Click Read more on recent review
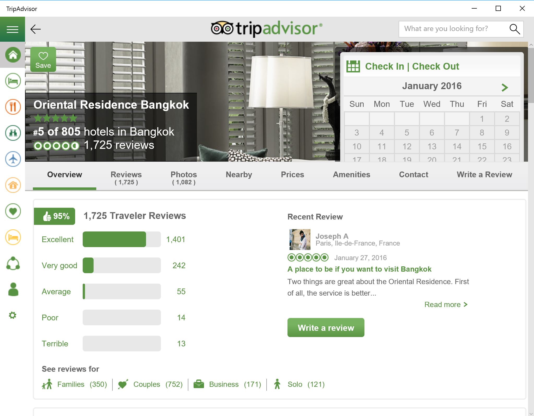This screenshot has width=534, height=416. click(x=446, y=304)
